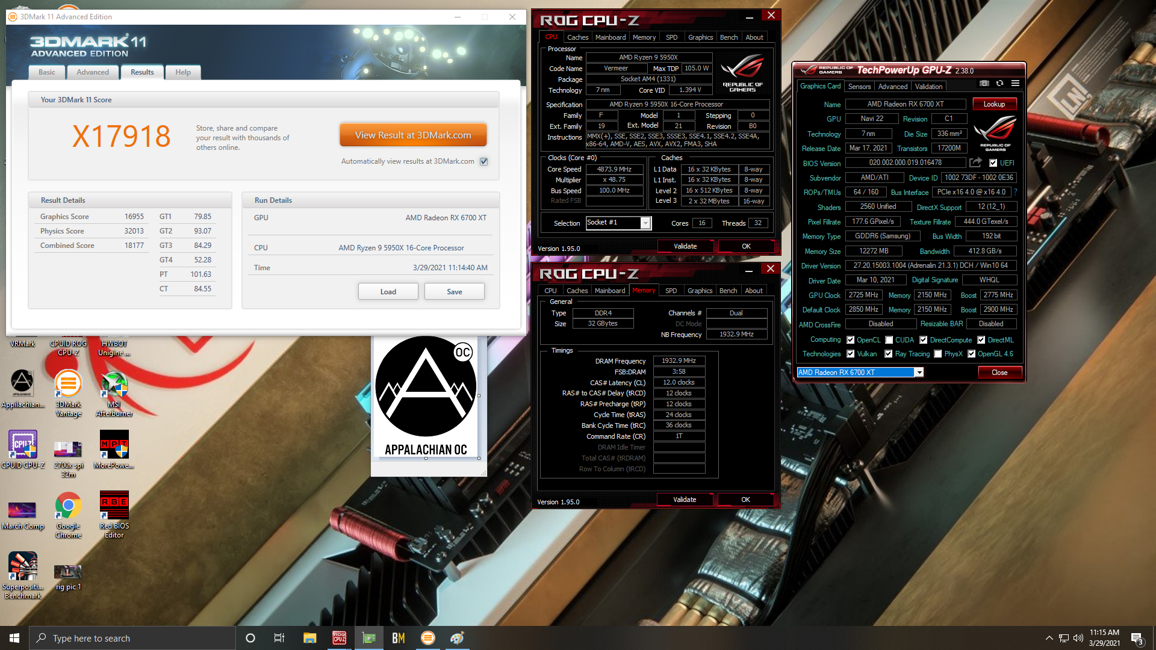Click the volume speaker icon in system tray
Image resolution: width=1156 pixels, height=650 pixels.
[x=1078, y=638]
